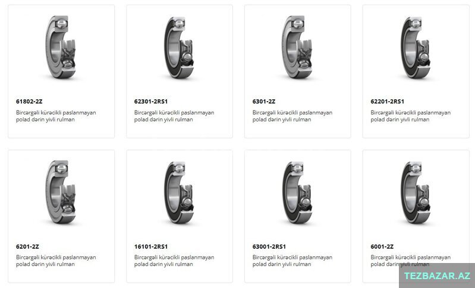Image resolution: width=475 pixels, height=288 pixels.
Task: Open the 62301-2RS1 bearing image
Action: (179, 47)
